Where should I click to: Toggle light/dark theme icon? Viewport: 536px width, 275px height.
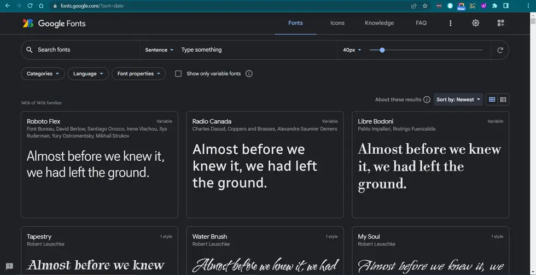click(475, 23)
